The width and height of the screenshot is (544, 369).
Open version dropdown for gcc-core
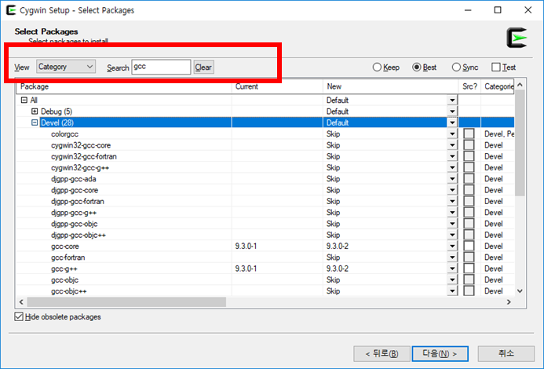[452, 246]
